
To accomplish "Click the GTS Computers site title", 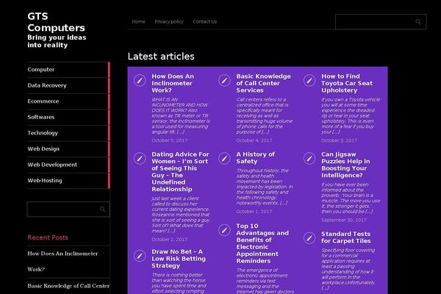I will 56,22.
